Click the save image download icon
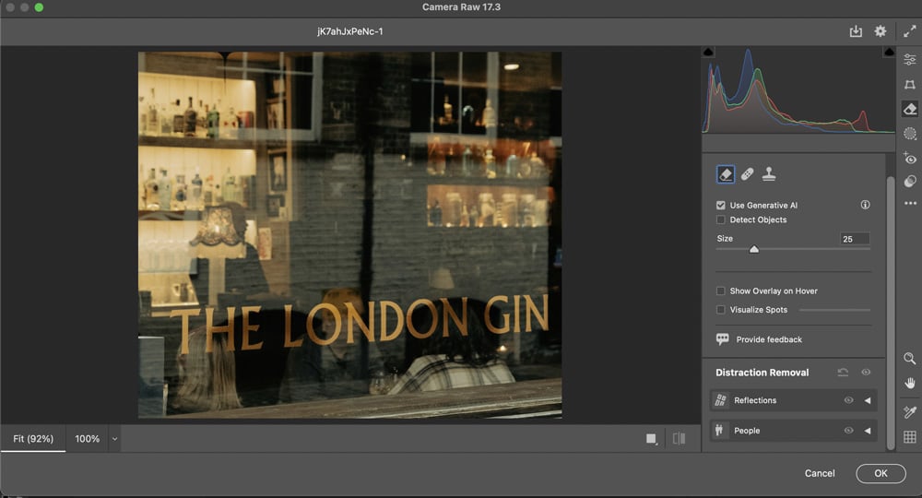 (x=856, y=31)
